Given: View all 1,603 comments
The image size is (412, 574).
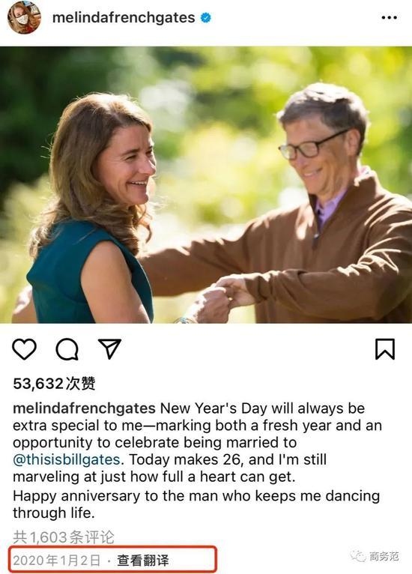Looking at the screenshot, I should 64,537.
